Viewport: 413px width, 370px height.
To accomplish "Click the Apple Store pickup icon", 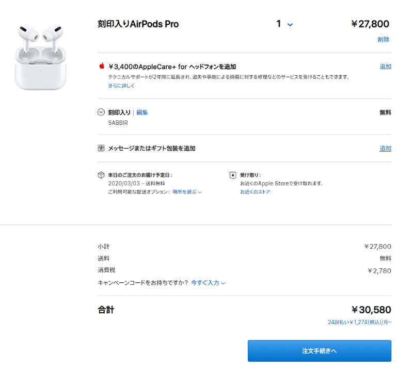I will click(x=233, y=175).
